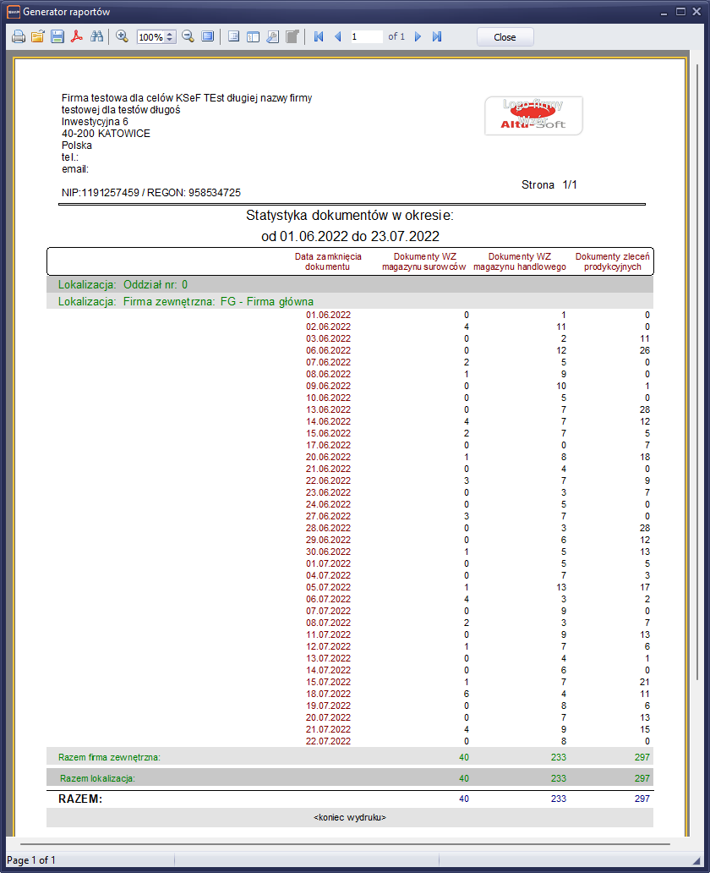Open a report file with folder icon

pos(37,37)
